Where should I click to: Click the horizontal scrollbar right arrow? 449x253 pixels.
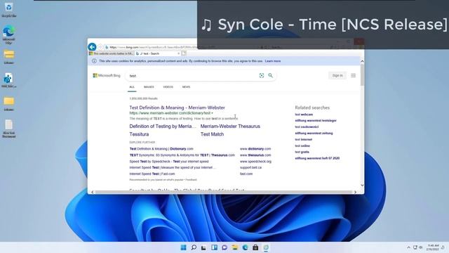pos(356,192)
